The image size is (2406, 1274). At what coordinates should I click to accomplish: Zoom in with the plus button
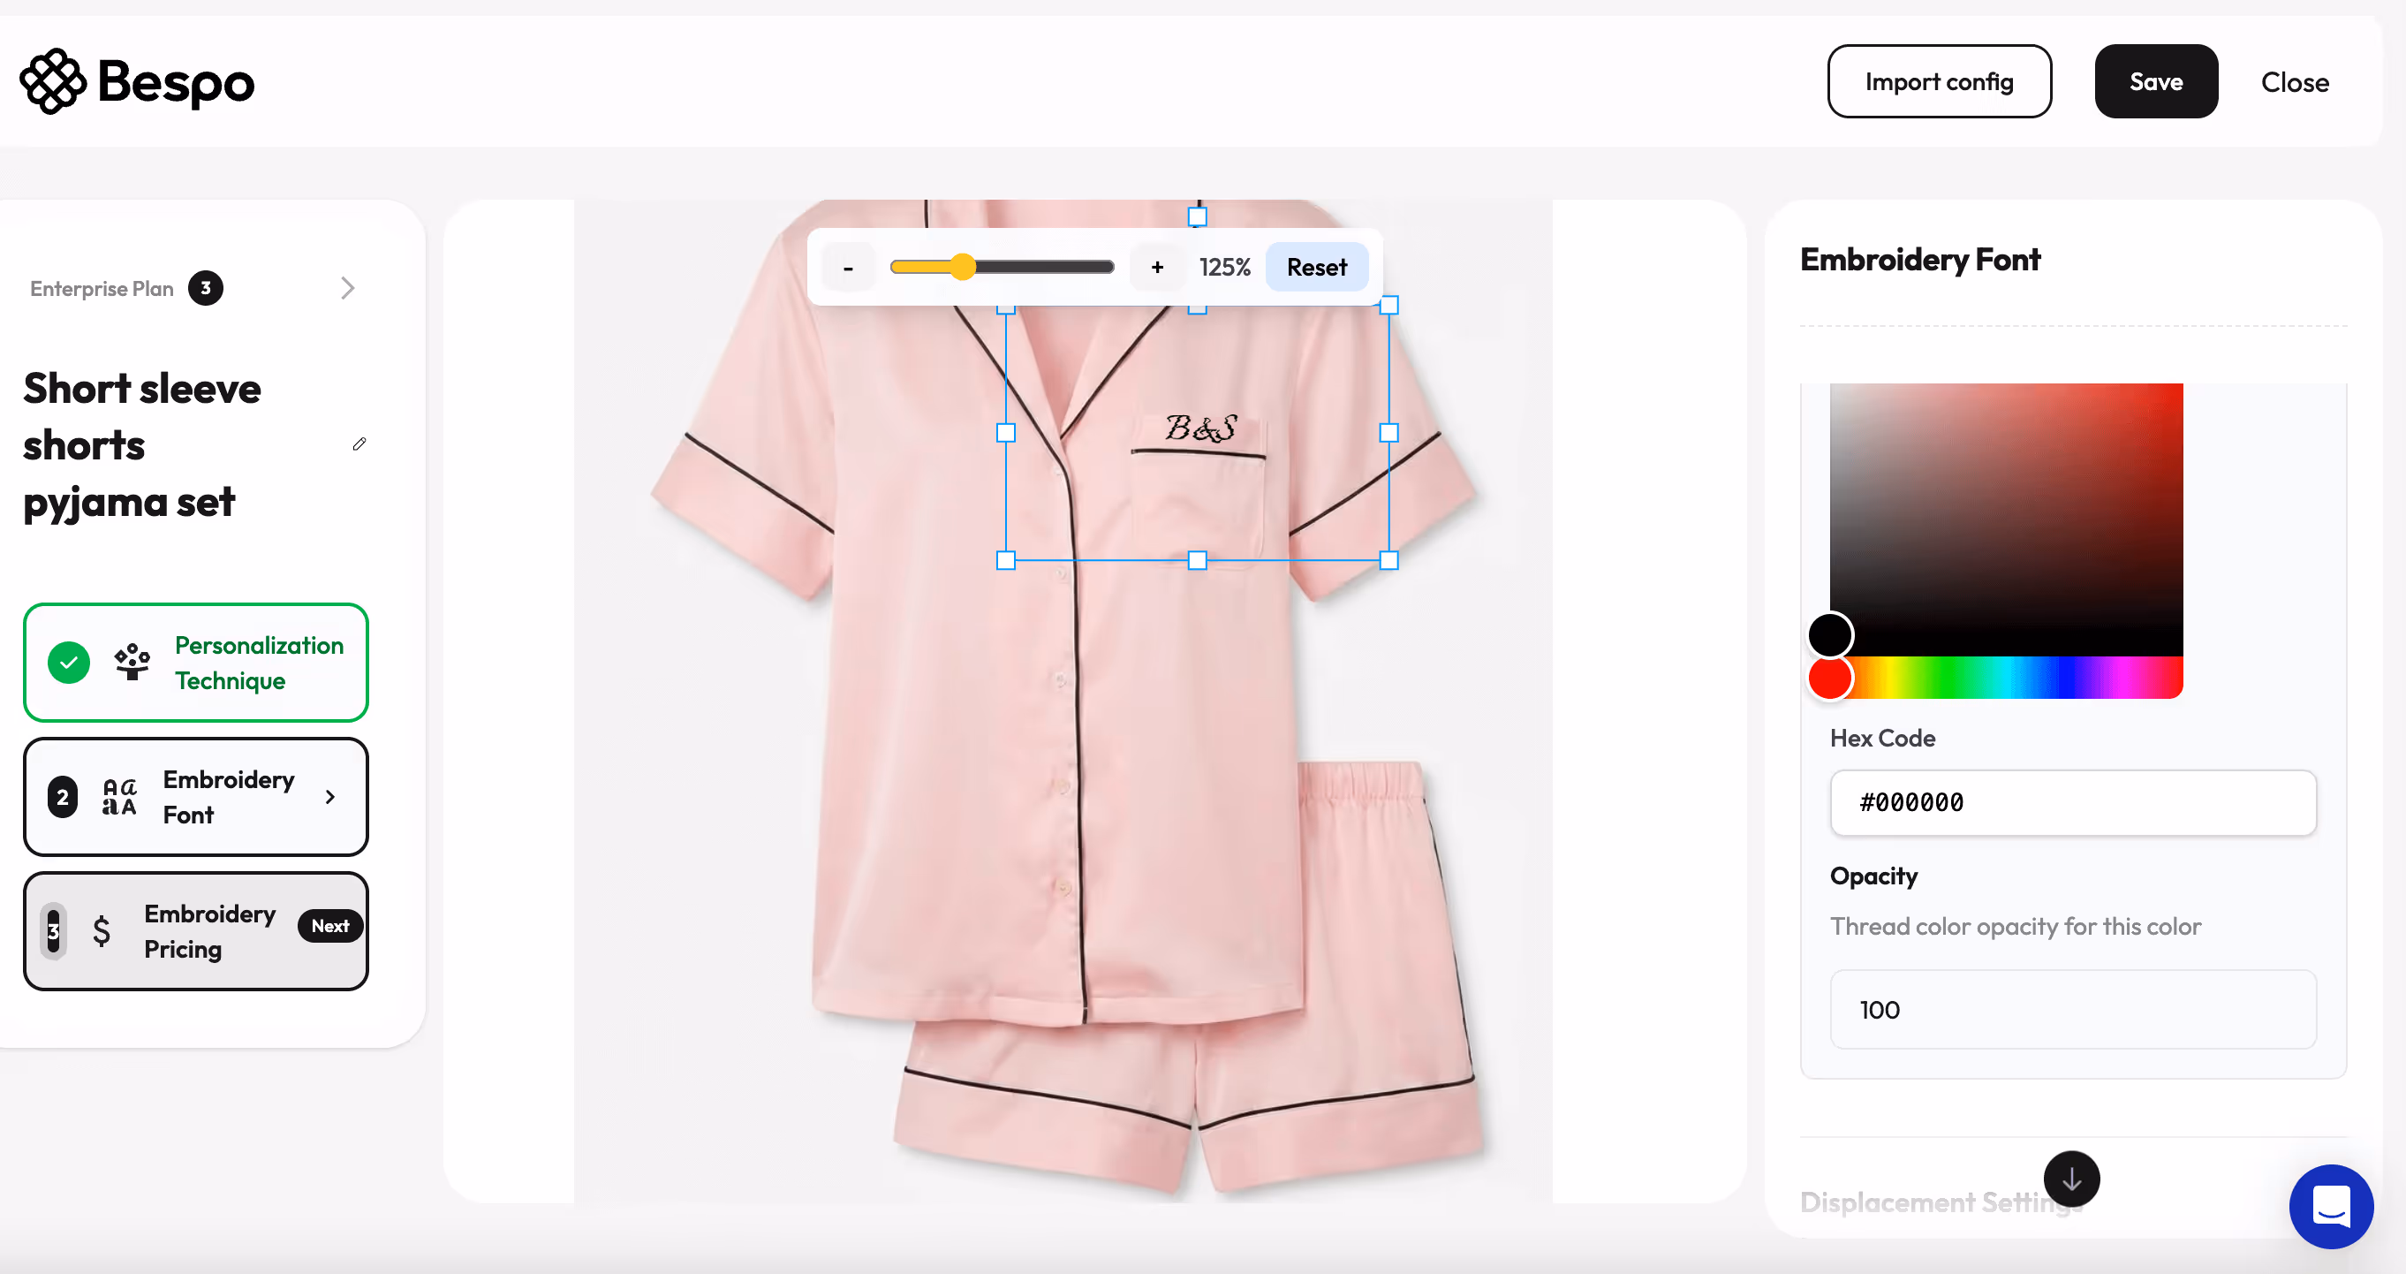click(x=1157, y=267)
